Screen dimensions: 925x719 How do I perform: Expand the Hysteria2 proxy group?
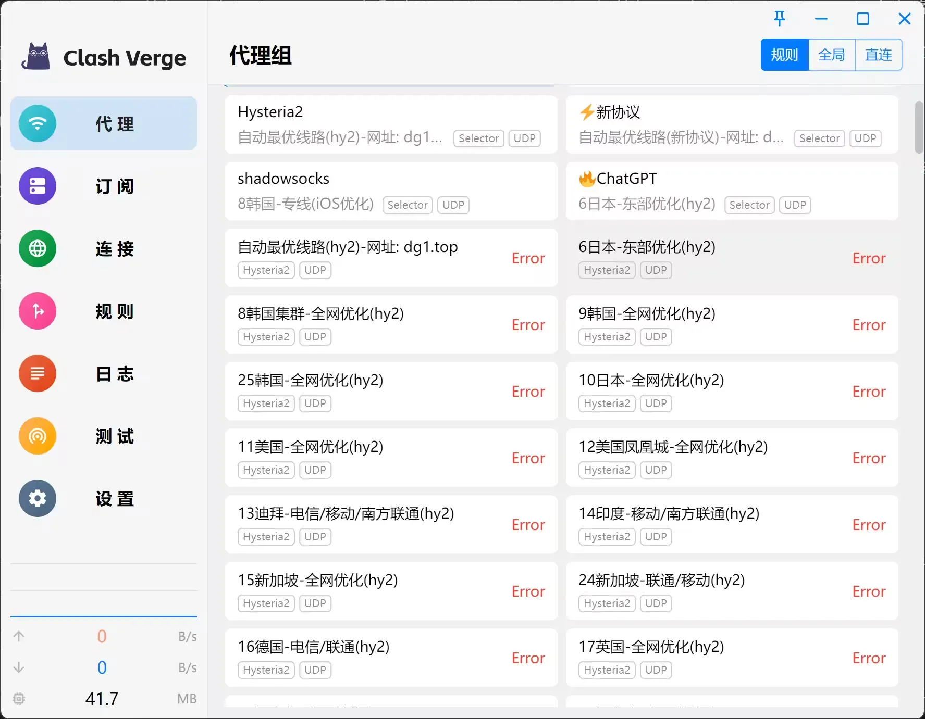point(391,124)
